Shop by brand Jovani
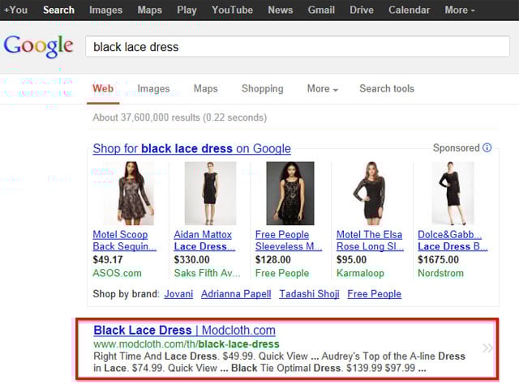This screenshot has width=519, height=384. (x=178, y=294)
